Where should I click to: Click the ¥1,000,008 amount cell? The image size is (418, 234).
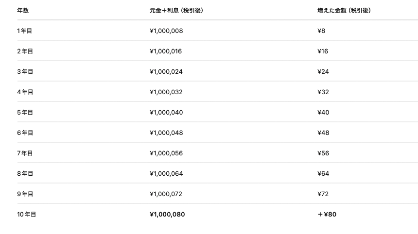coord(166,31)
